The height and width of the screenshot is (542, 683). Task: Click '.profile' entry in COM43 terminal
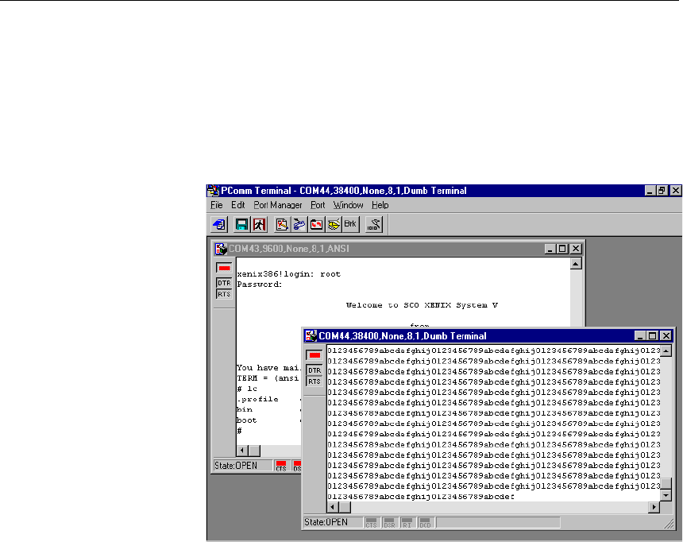pyautogui.click(x=257, y=400)
